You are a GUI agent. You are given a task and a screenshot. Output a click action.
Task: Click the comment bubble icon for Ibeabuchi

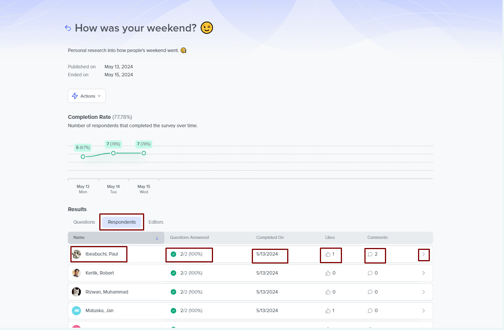click(370, 254)
